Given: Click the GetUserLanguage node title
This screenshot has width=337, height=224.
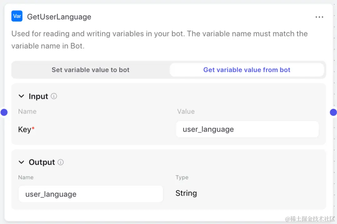Looking at the screenshot, I should (59, 17).
